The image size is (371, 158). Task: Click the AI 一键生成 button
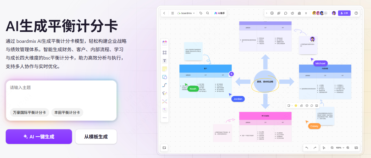pyautogui.click(x=39, y=137)
